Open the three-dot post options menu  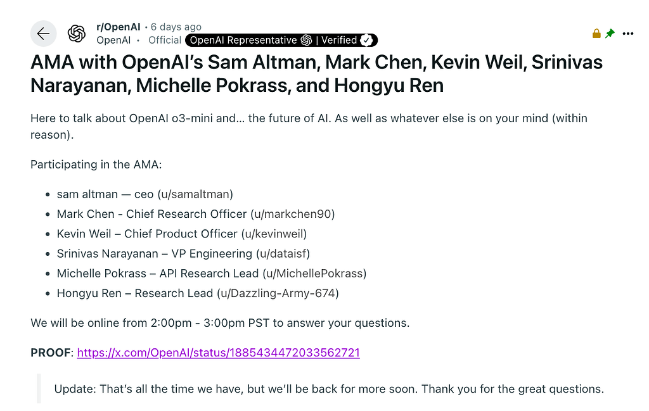pos(627,34)
